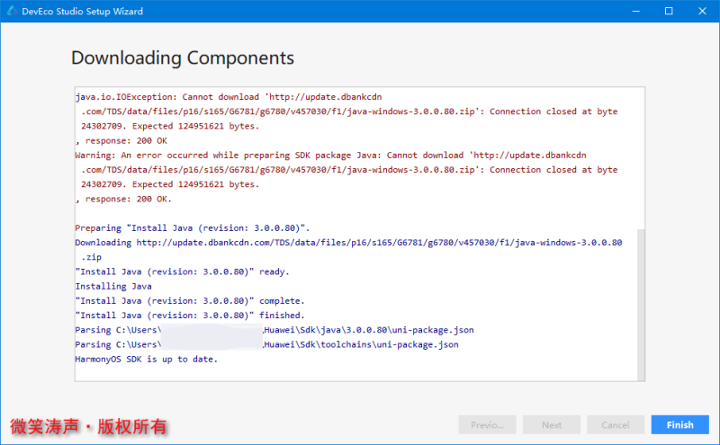This screenshot has height=445, width=720.
Task: Click the red java.io.IOException error line
Action: (229, 97)
